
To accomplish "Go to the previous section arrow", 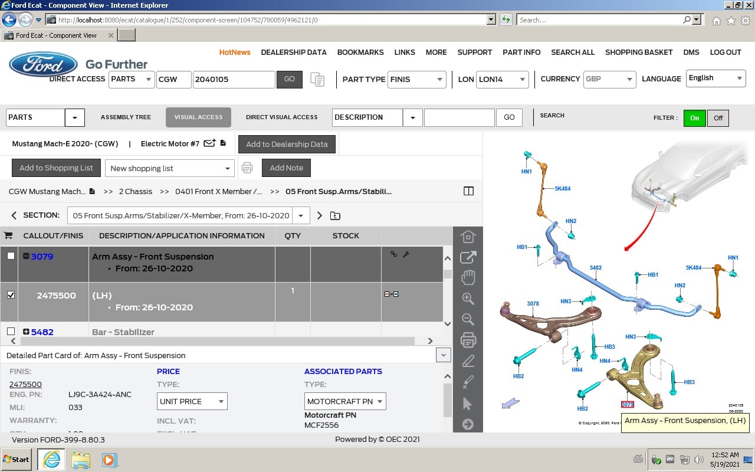I will pyautogui.click(x=14, y=215).
